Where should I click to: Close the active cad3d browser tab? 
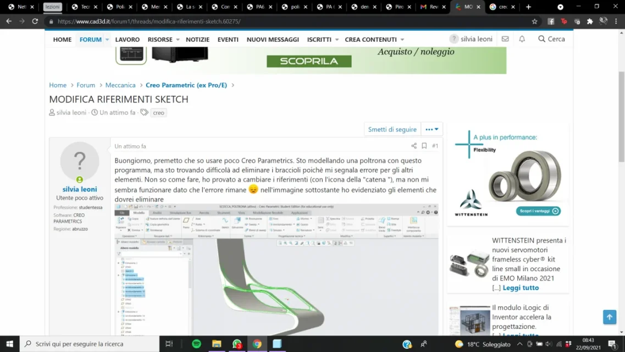click(478, 7)
